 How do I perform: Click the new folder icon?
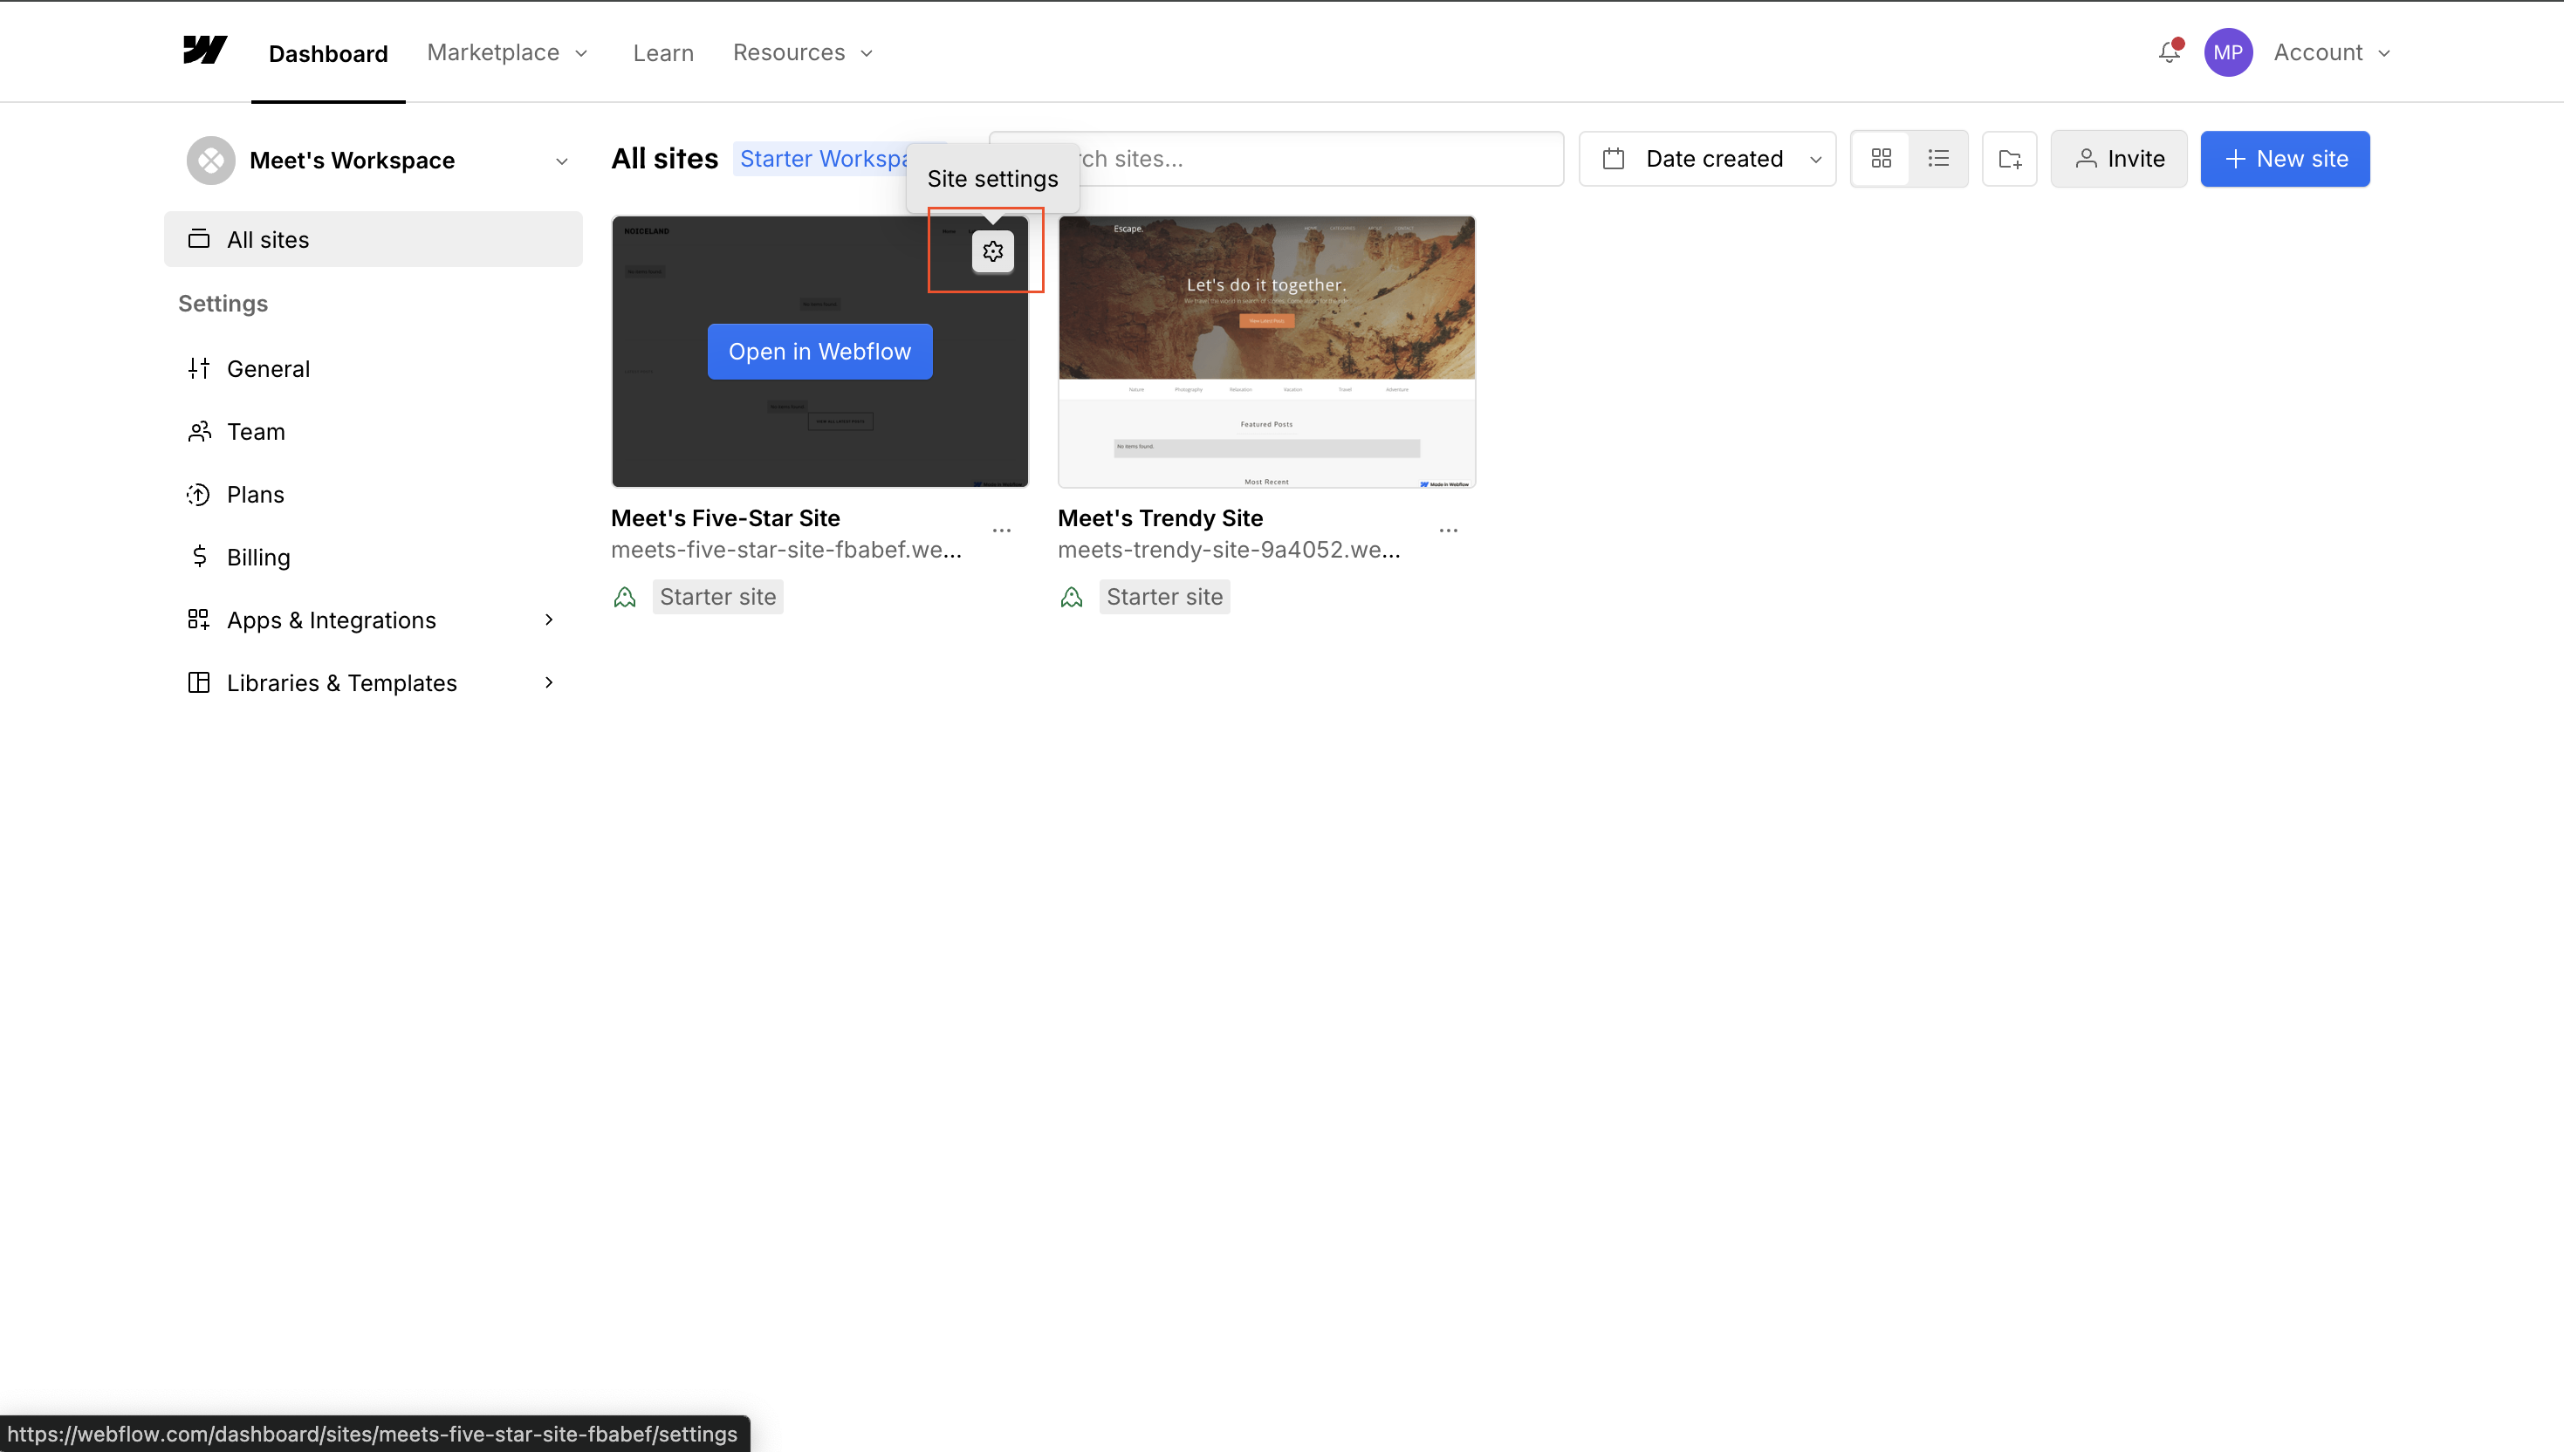tap(2008, 159)
